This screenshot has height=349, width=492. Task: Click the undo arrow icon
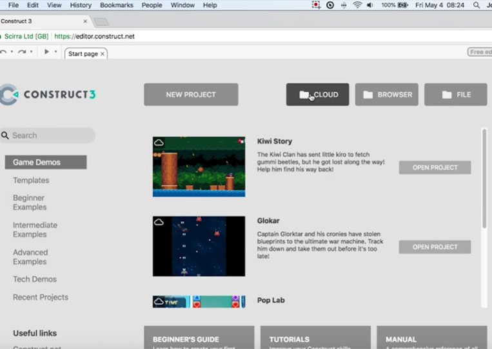pos(3,52)
